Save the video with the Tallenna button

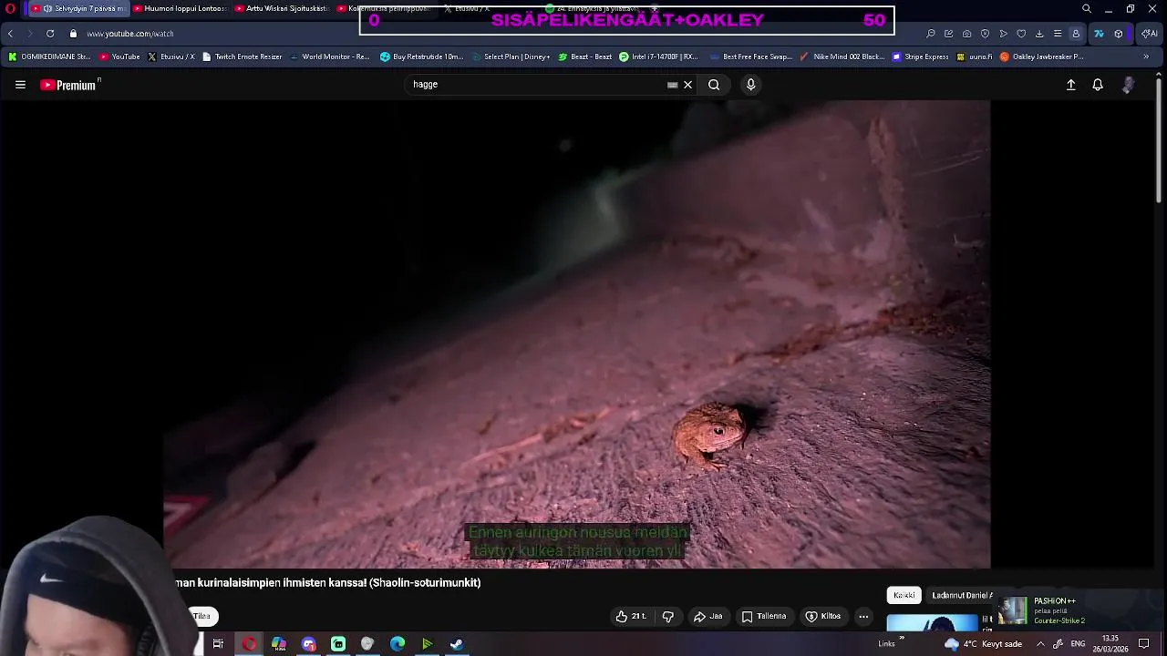click(x=763, y=617)
